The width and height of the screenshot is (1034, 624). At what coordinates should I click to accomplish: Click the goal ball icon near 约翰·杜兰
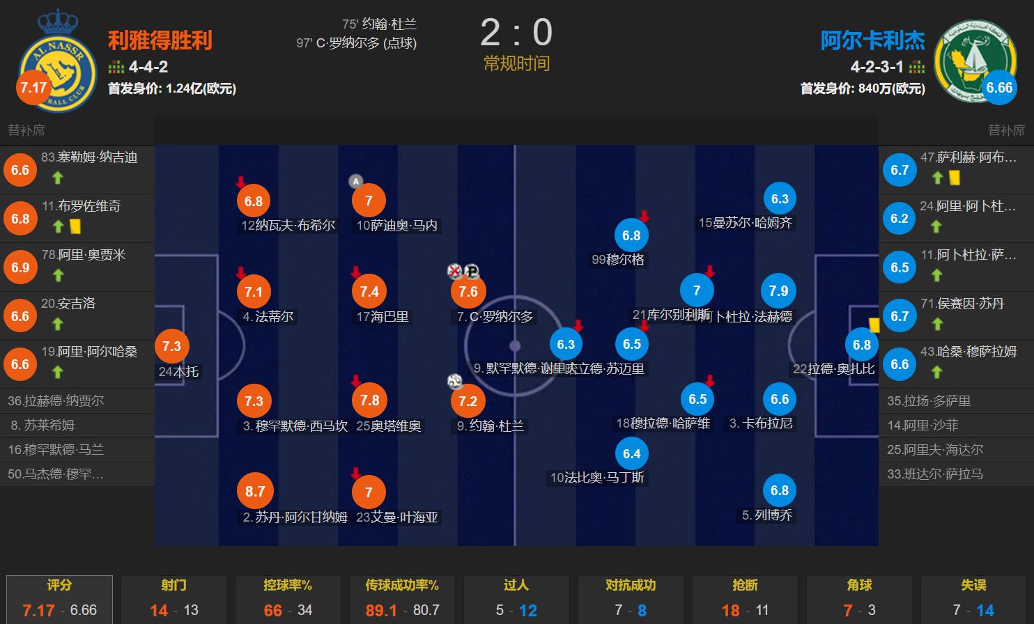point(455,382)
